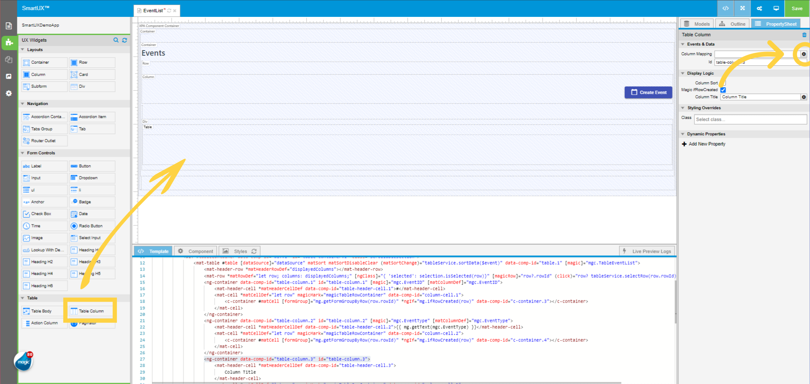Image resolution: width=810 pixels, height=384 pixels.
Task: Click the Create Event button
Action: [648, 92]
